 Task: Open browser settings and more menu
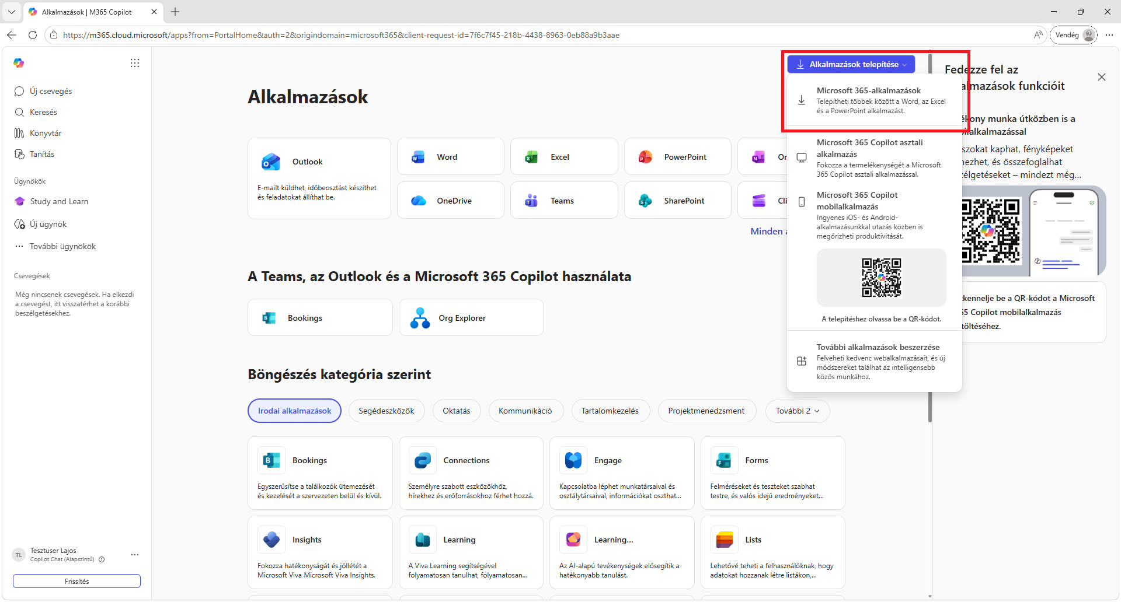pyautogui.click(x=1109, y=35)
